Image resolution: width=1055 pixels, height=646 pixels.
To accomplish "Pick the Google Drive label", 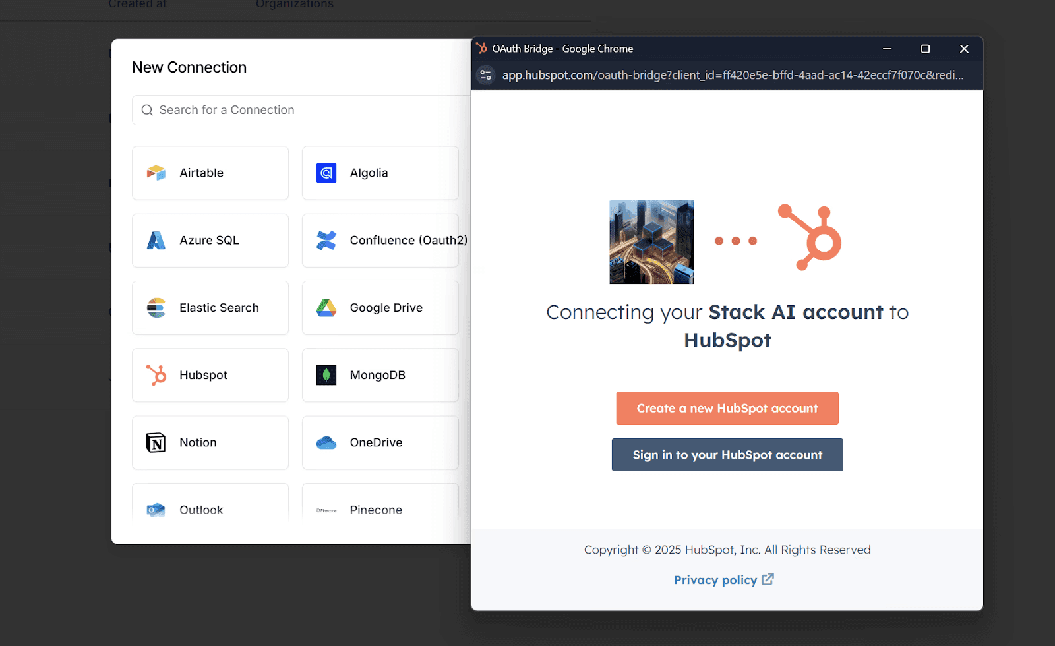I will click(x=386, y=308).
